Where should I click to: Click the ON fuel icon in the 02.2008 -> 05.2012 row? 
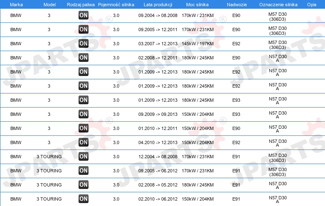(x=84, y=185)
